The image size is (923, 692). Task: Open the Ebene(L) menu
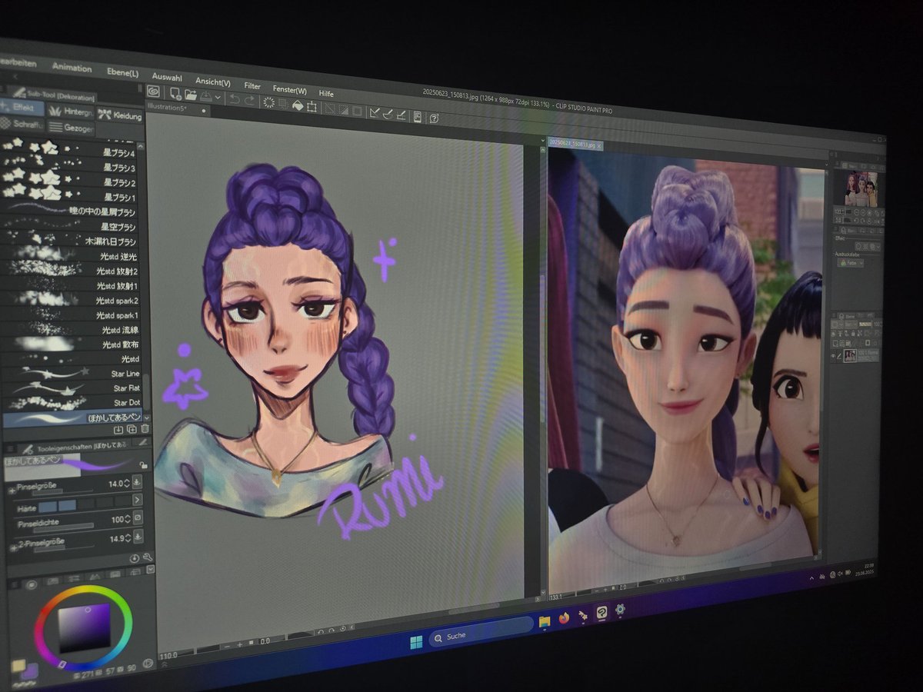pos(123,73)
